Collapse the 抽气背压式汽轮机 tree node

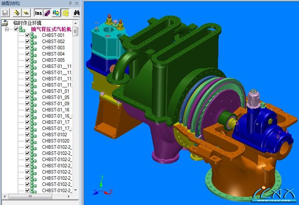click(7, 29)
